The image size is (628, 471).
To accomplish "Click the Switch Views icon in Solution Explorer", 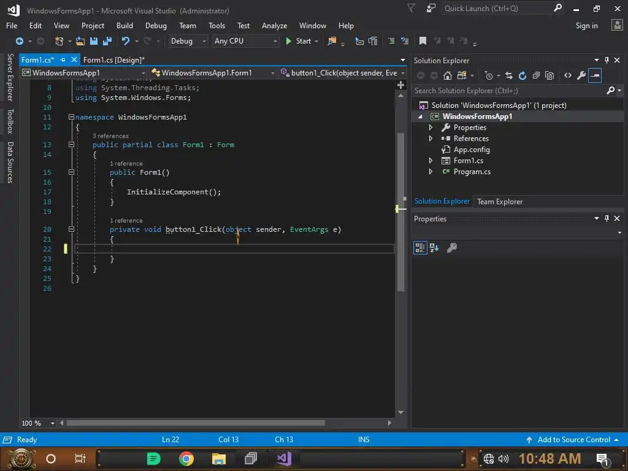I will coord(462,75).
